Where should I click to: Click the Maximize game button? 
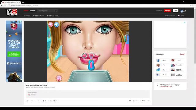coord(146,101)
